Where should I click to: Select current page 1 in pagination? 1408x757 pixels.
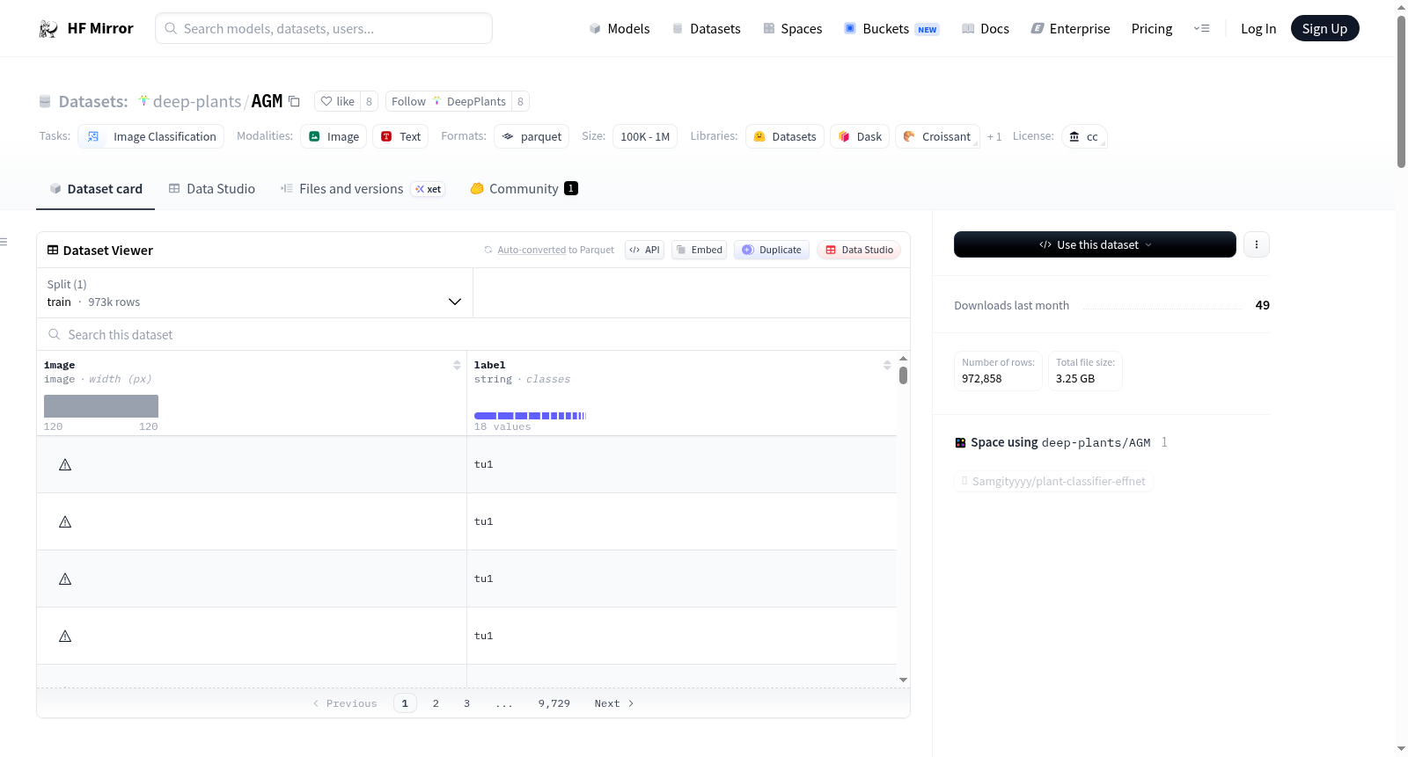(x=405, y=703)
